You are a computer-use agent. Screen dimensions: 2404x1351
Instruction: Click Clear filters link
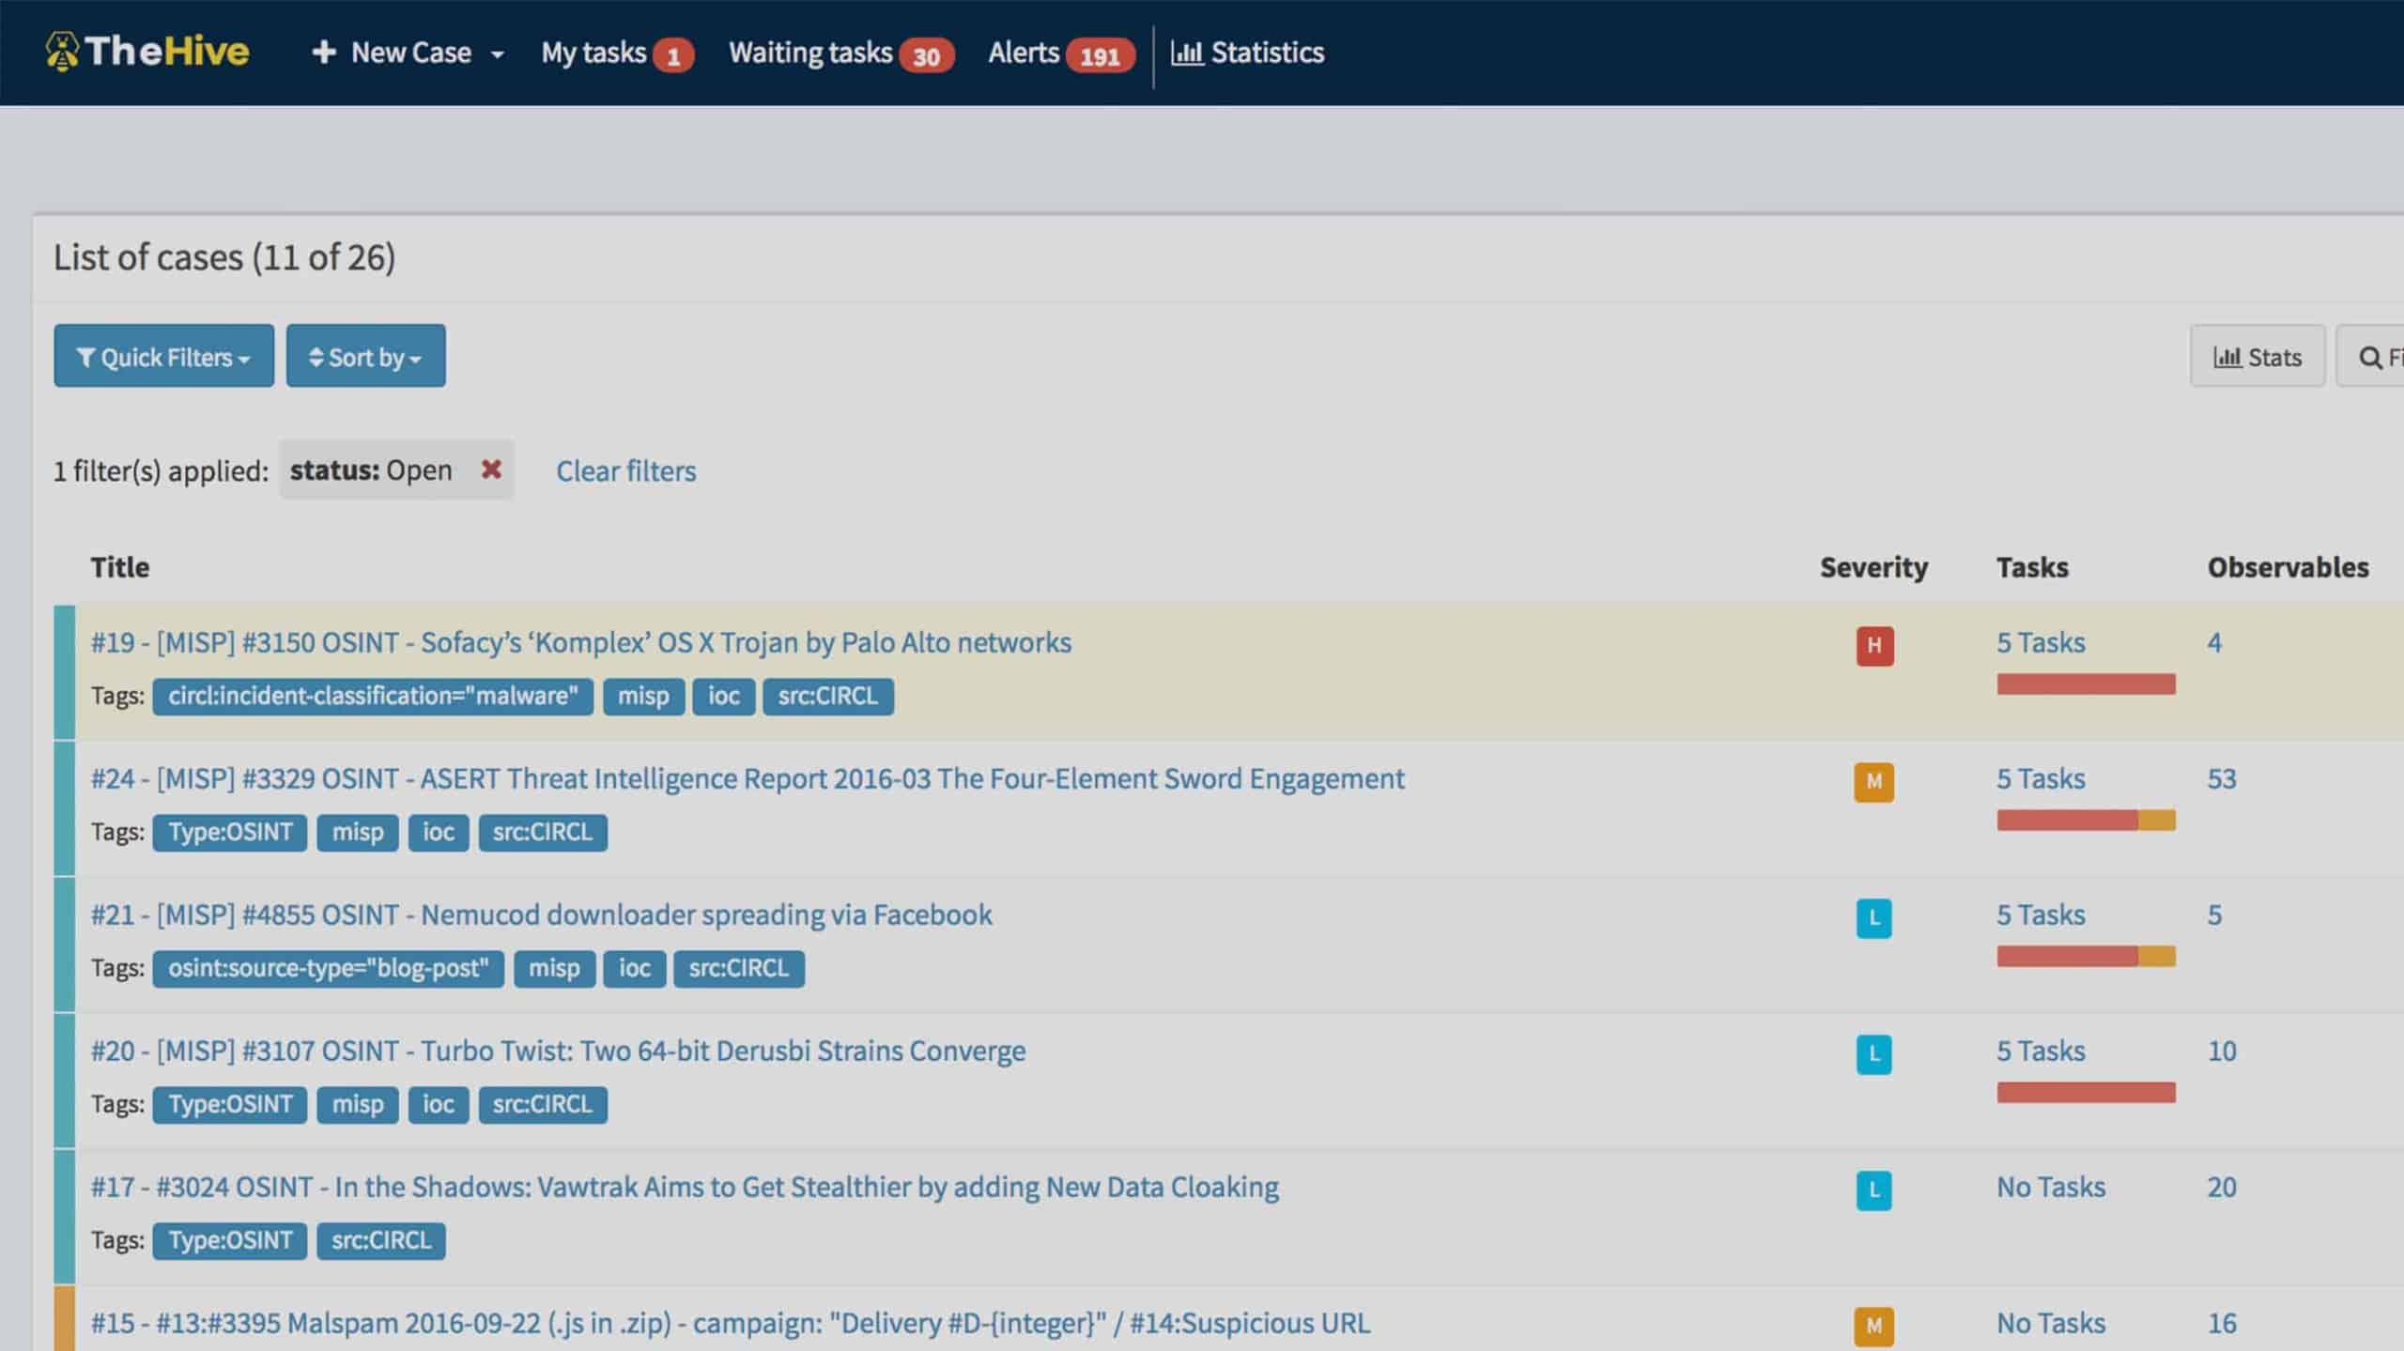624,469
